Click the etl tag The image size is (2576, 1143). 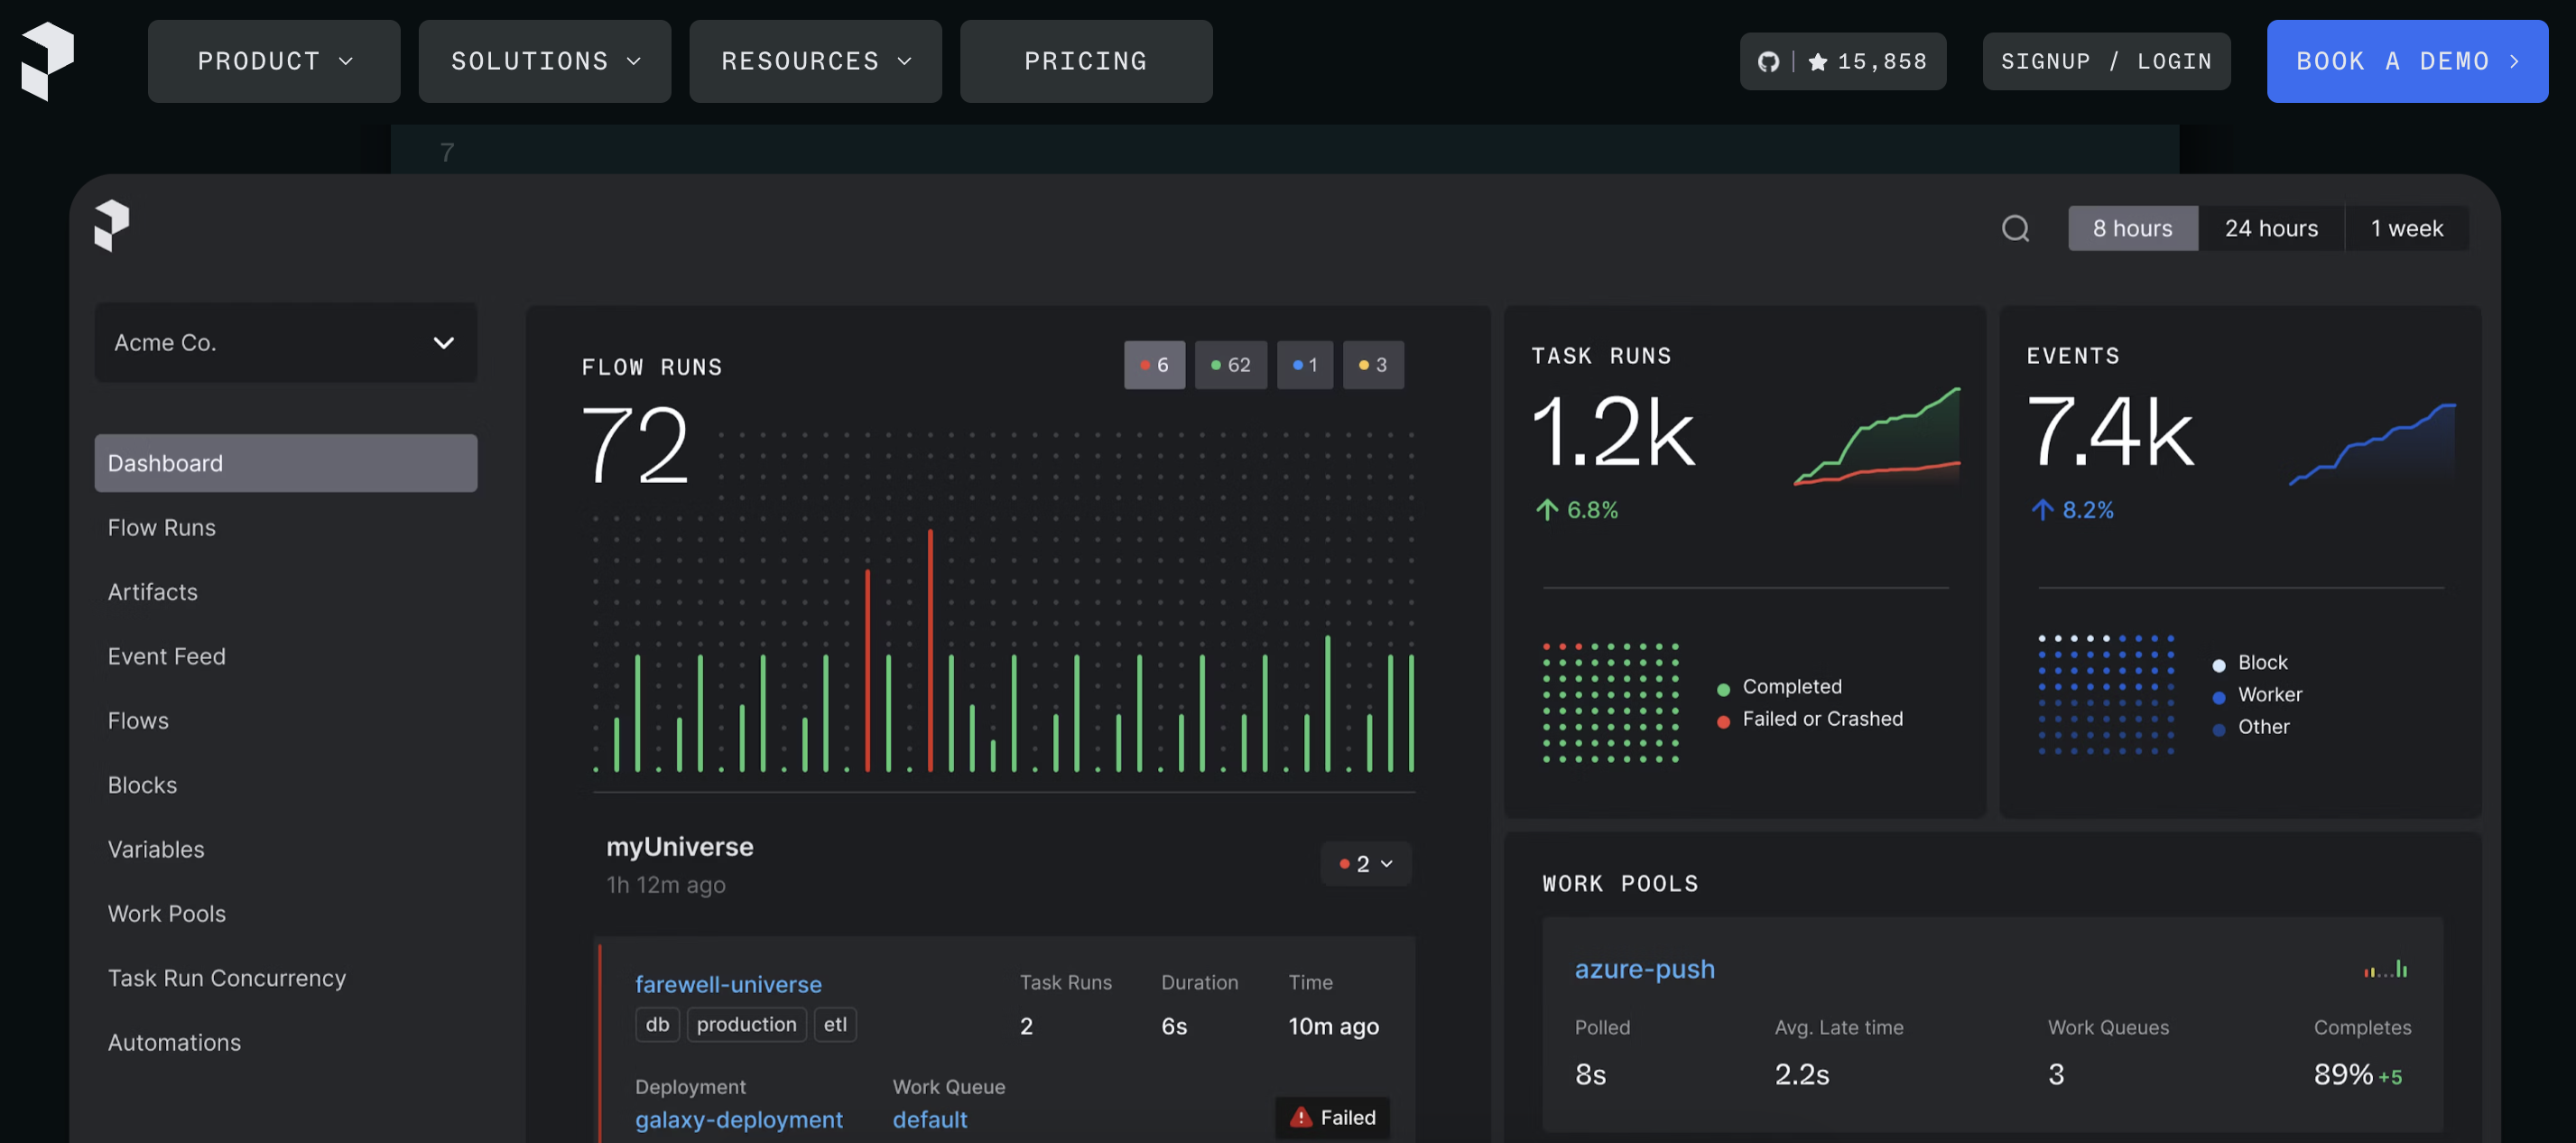click(835, 1025)
